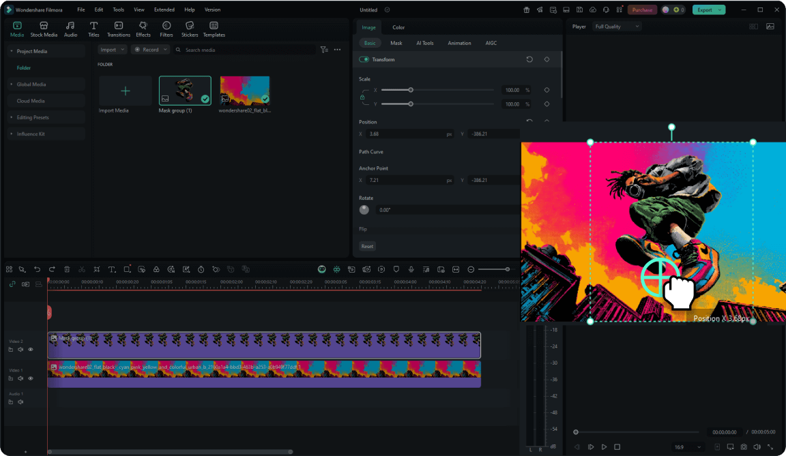Screen dimensions: 786x456
Task: Mute the Audio 1 track
Action: coord(20,402)
